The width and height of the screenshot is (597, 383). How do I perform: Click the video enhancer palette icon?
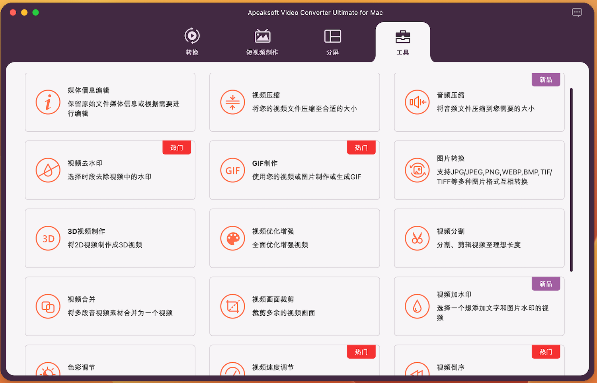[232, 238]
